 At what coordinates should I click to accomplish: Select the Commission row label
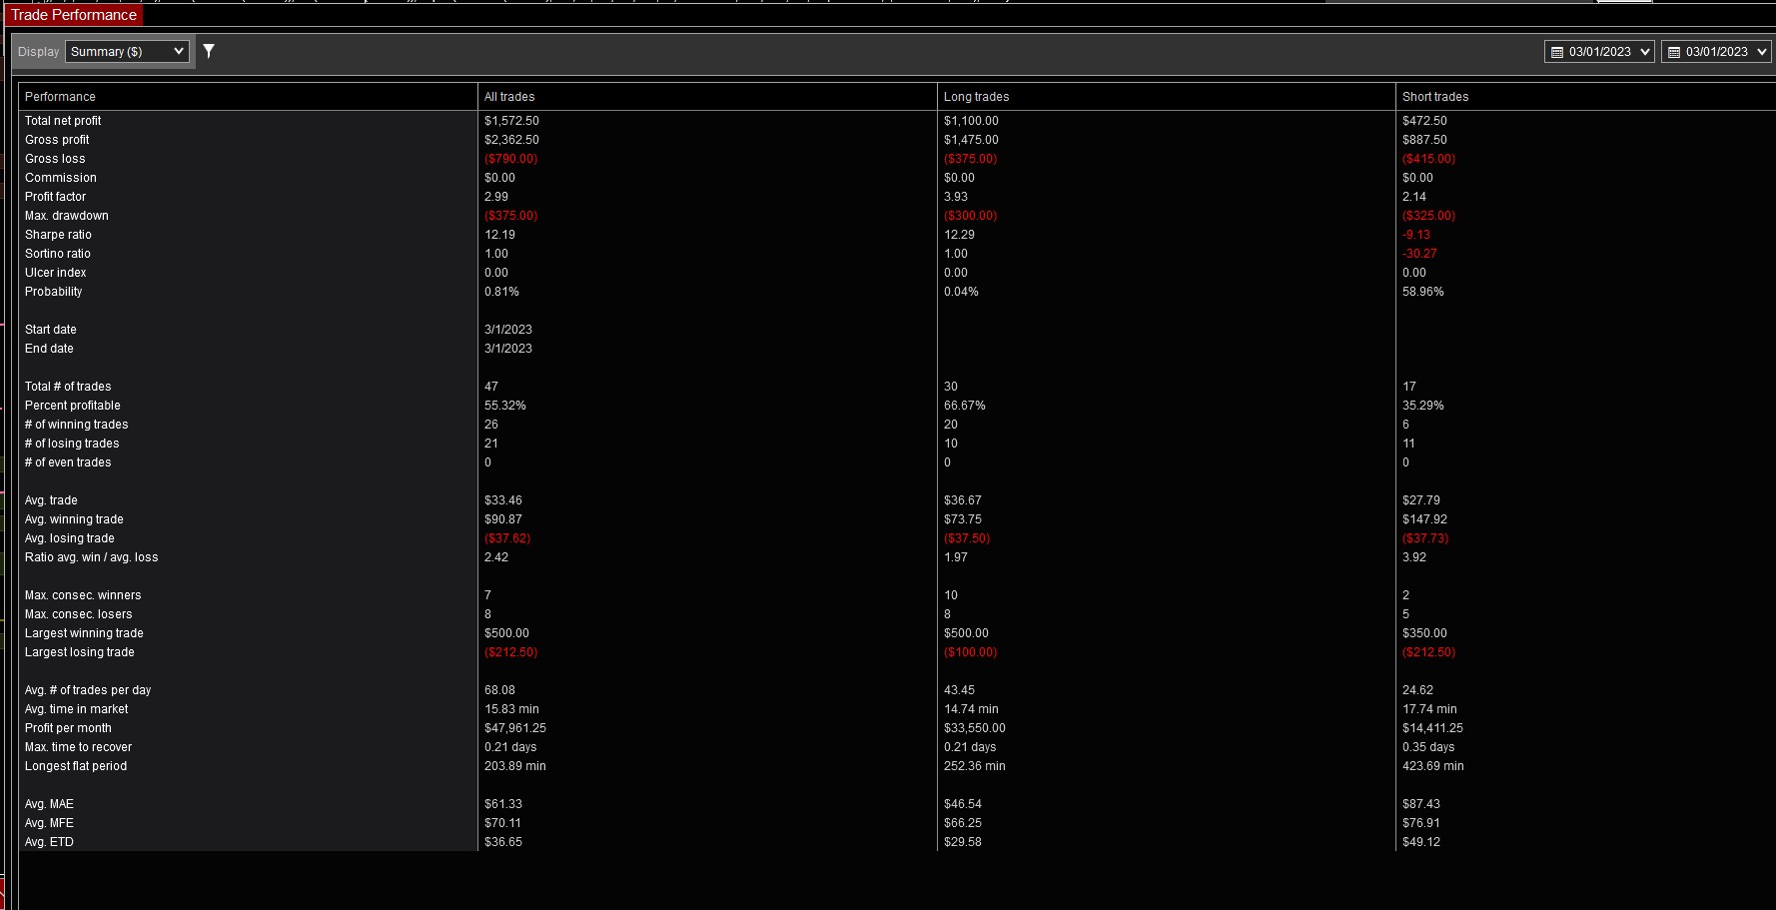coord(61,178)
